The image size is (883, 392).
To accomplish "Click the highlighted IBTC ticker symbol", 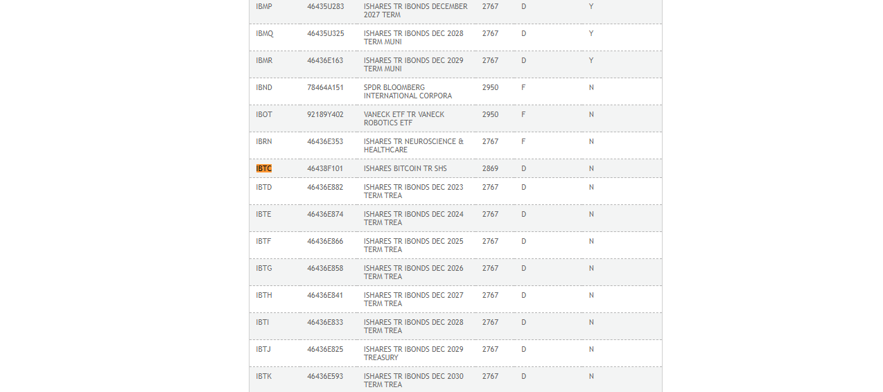I will coord(263,168).
